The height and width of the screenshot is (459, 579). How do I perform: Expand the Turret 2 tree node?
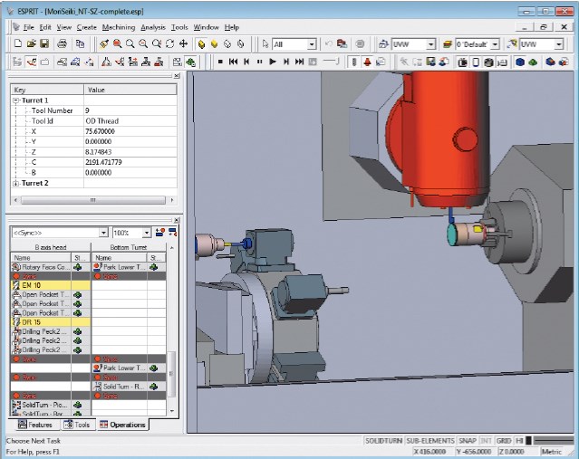(x=15, y=183)
